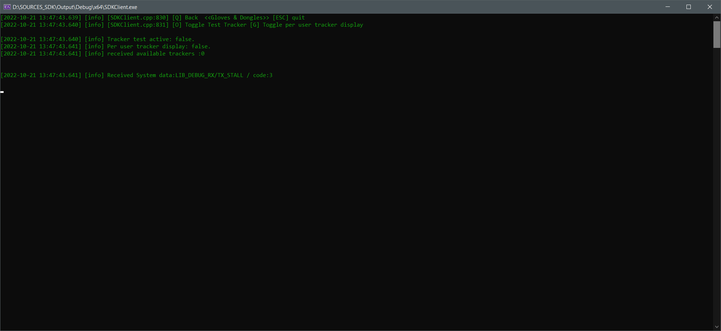Click timestamp '13:47:43.639' in first line

59,18
